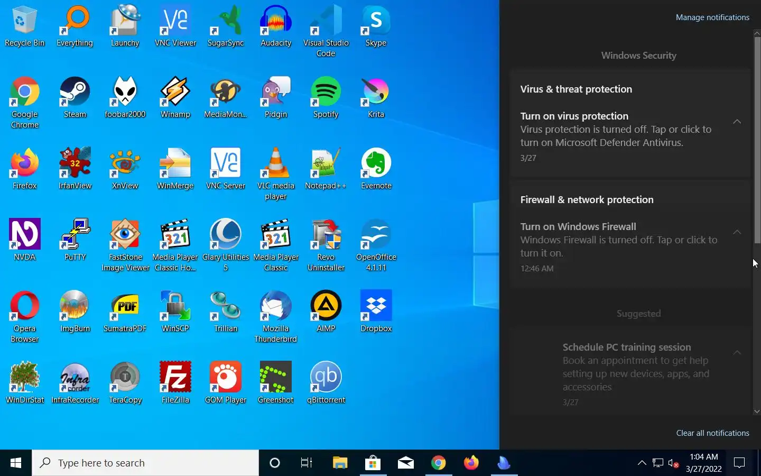Screen dimensions: 761x476
Task: Open Visual Studio Code desktop shortcut
Action: 326,32
